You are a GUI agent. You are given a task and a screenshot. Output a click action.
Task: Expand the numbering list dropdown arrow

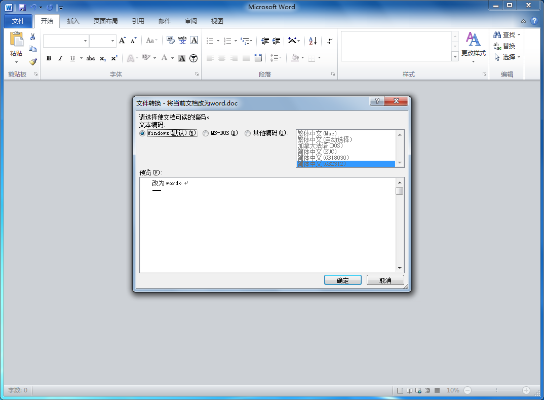tap(236, 41)
